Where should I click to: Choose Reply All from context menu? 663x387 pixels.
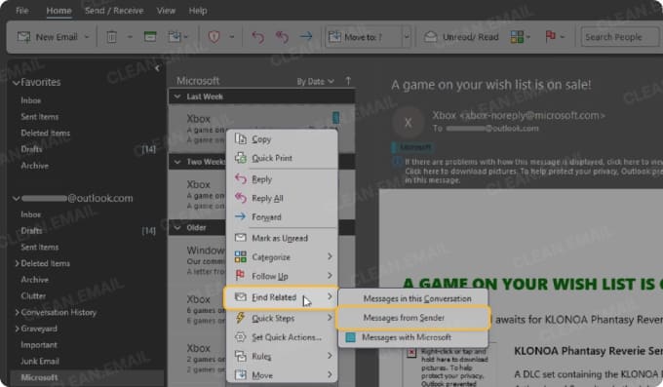click(282, 198)
